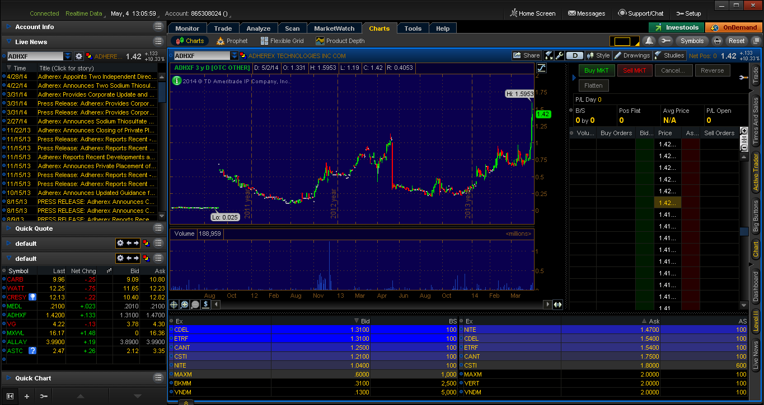Share the ADHXF chart
Screen dimensions: 764x405
click(527, 55)
